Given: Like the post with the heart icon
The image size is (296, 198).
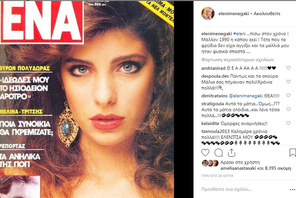Looking at the screenshot, I should tap(205, 153).
